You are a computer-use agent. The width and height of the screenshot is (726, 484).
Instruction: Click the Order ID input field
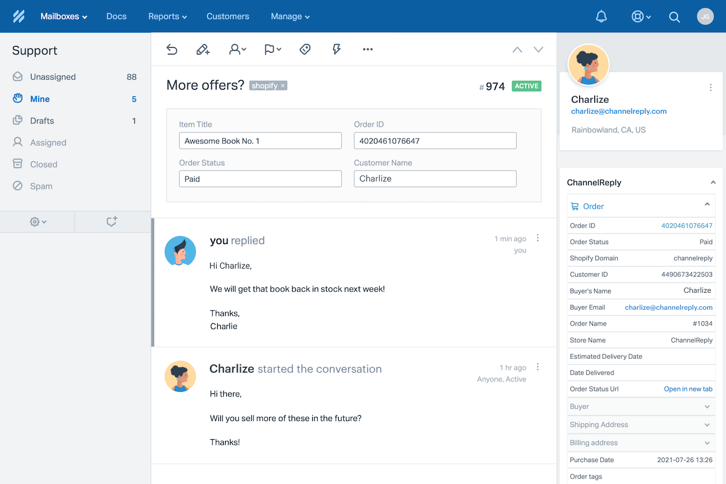pos(435,141)
